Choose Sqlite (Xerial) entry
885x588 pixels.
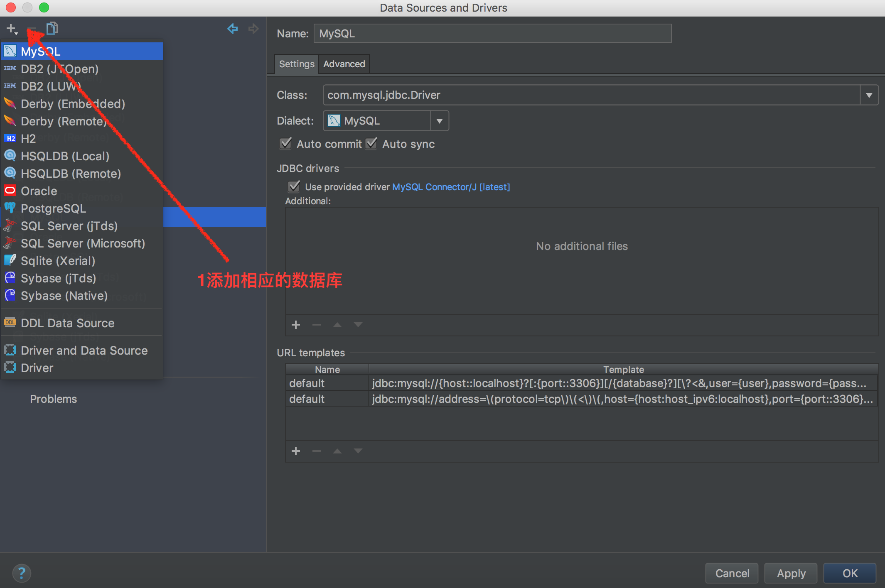[x=82, y=260]
